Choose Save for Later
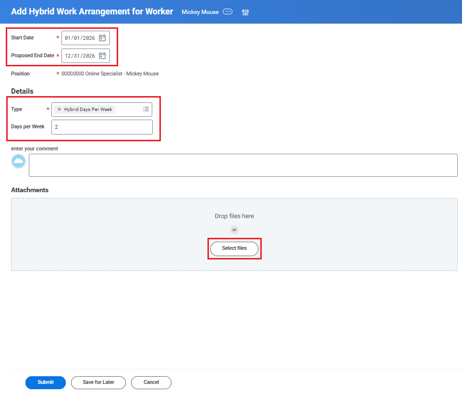462x394 pixels. point(98,382)
